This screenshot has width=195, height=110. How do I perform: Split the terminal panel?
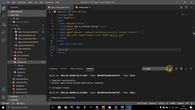(176, 68)
